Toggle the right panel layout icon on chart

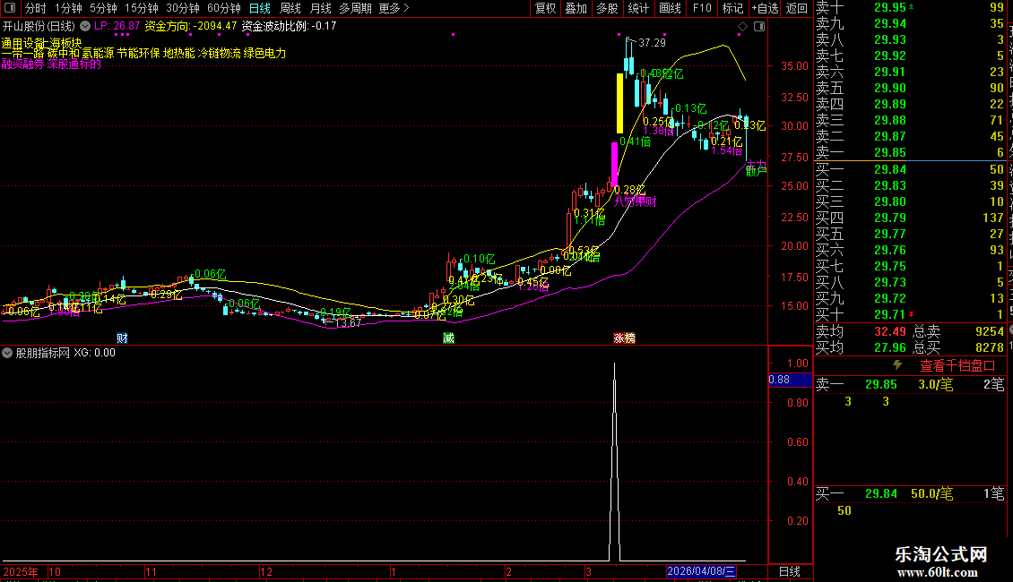coord(759,27)
